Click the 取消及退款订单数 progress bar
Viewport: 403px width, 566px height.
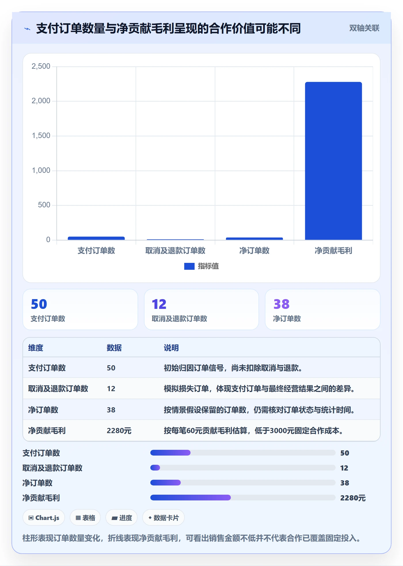coord(243,468)
